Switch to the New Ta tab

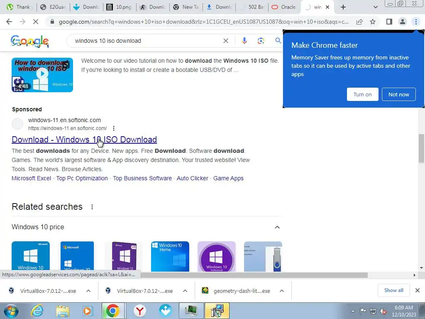tap(186, 7)
